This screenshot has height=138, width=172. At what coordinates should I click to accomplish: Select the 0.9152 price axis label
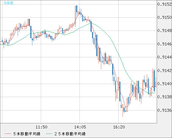point(165,4)
